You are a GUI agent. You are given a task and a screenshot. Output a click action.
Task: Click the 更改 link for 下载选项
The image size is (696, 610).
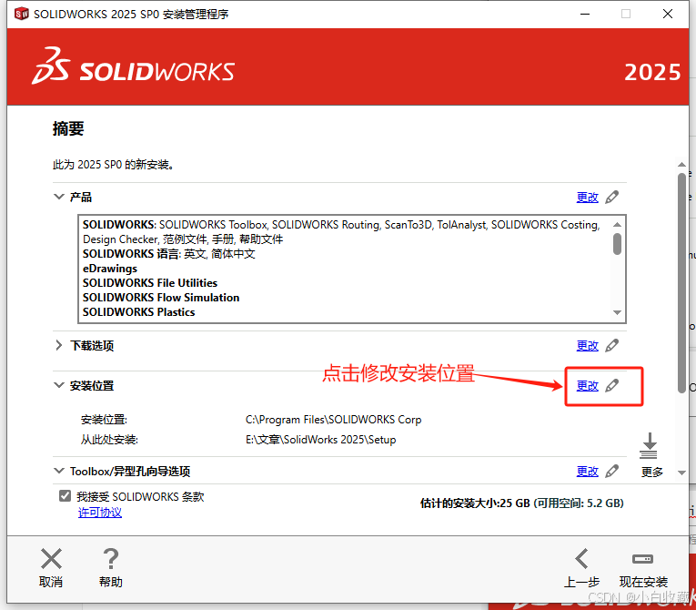point(587,346)
